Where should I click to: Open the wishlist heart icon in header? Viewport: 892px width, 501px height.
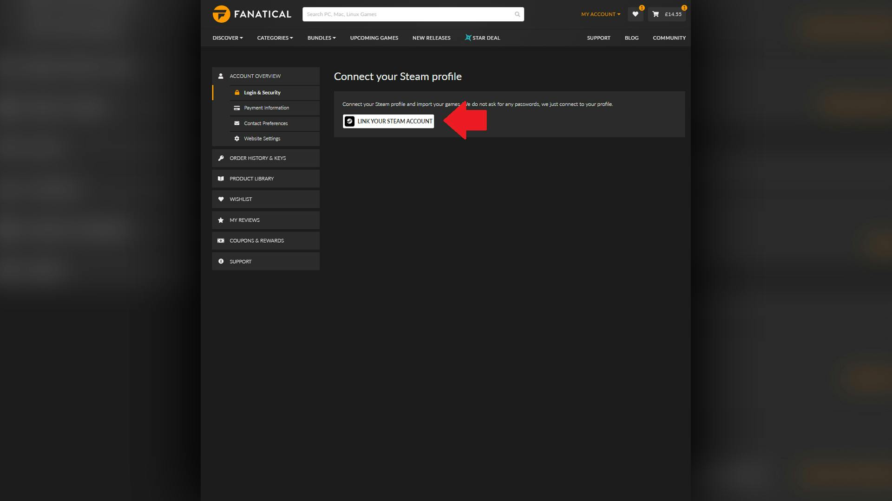635,14
